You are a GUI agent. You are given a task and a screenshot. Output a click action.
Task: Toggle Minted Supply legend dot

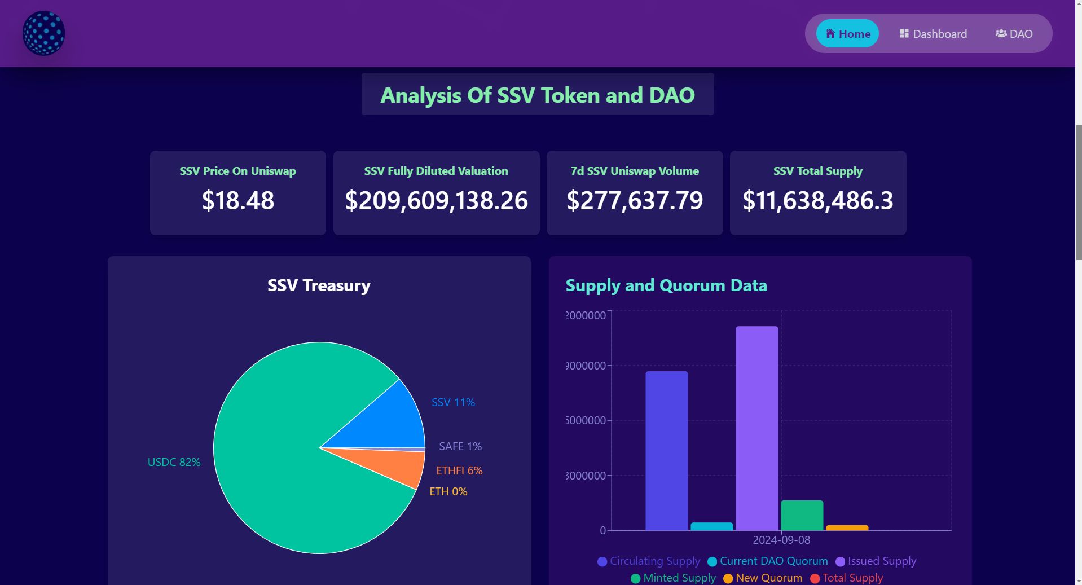pyautogui.click(x=635, y=579)
